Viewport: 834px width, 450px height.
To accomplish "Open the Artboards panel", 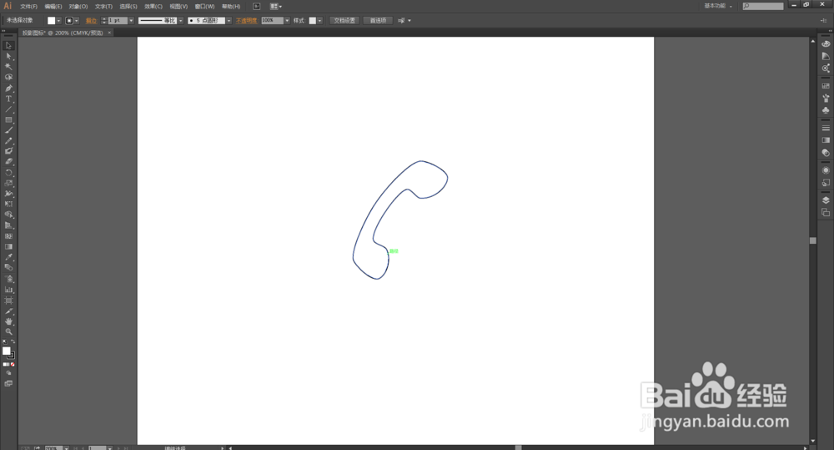I will tap(826, 213).
